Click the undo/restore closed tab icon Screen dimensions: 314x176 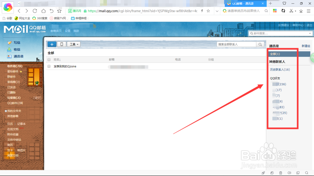point(51,11)
